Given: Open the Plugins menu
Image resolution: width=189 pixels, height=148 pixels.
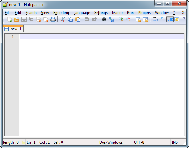Looking at the screenshot, I should tap(144, 13).
